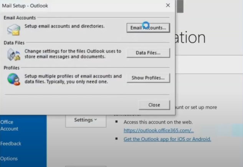This screenshot has width=243, height=167.
Task: Open the Email Accounts button
Action: click(148, 28)
